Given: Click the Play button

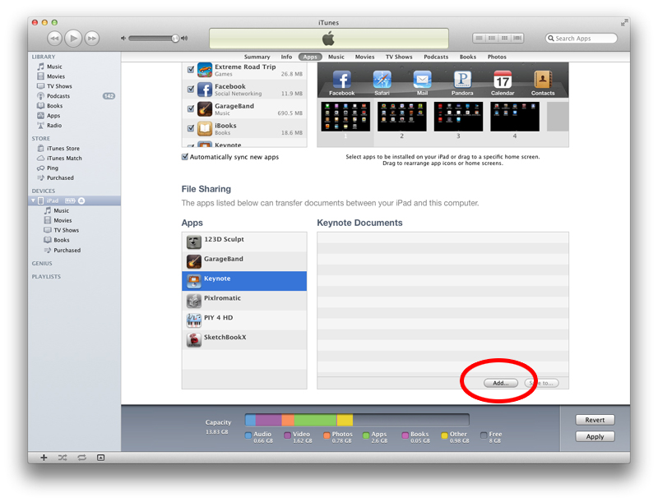Looking at the screenshot, I should coord(73,39).
